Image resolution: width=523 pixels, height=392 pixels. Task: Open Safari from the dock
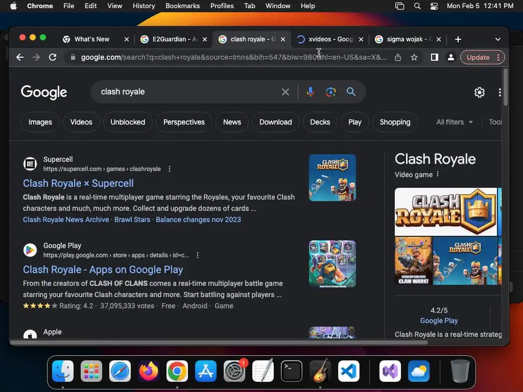pyautogui.click(x=120, y=371)
